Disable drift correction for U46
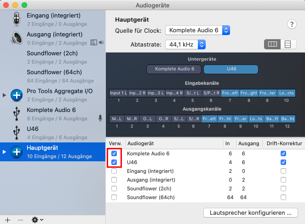 (x=283, y=162)
